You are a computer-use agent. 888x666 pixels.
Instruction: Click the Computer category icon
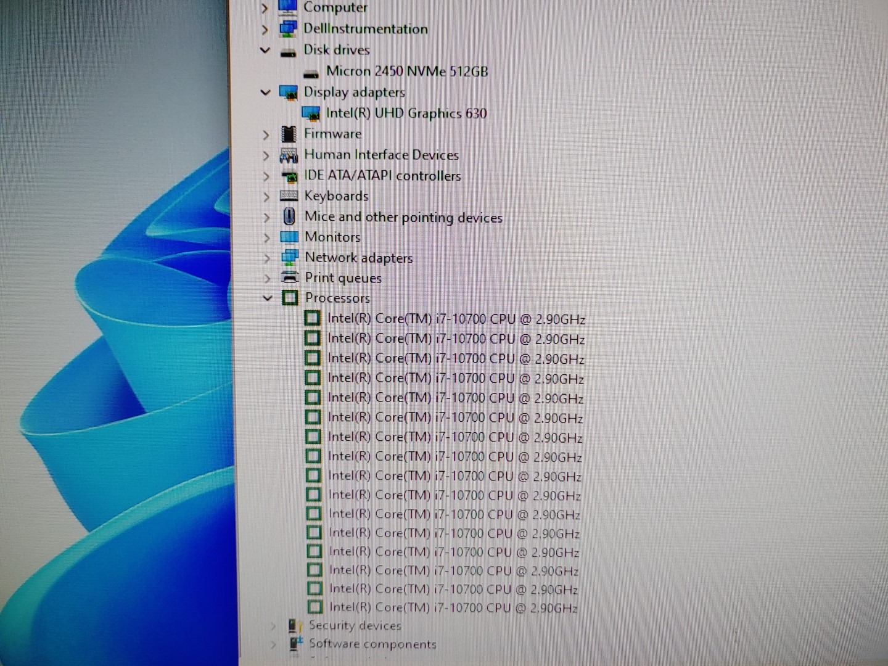pos(288,7)
